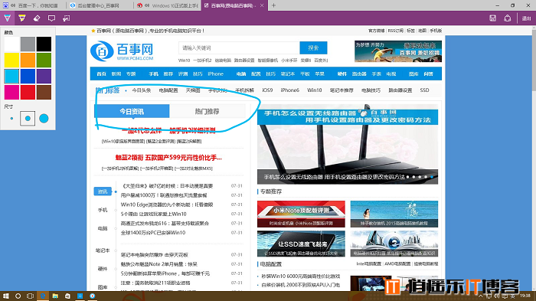The image size is (536, 301).
Task: Pick the brown pen color
Action: (44, 93)
